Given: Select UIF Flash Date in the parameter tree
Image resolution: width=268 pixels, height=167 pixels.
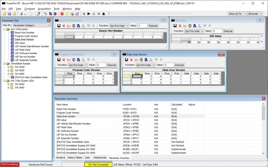Looking at the screenshot, I should pos(23,50).
